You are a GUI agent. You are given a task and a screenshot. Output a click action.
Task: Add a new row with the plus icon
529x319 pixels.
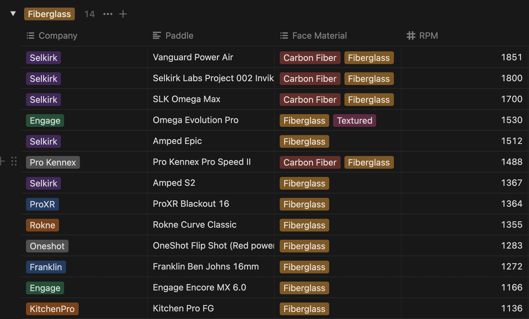point(123,14)
